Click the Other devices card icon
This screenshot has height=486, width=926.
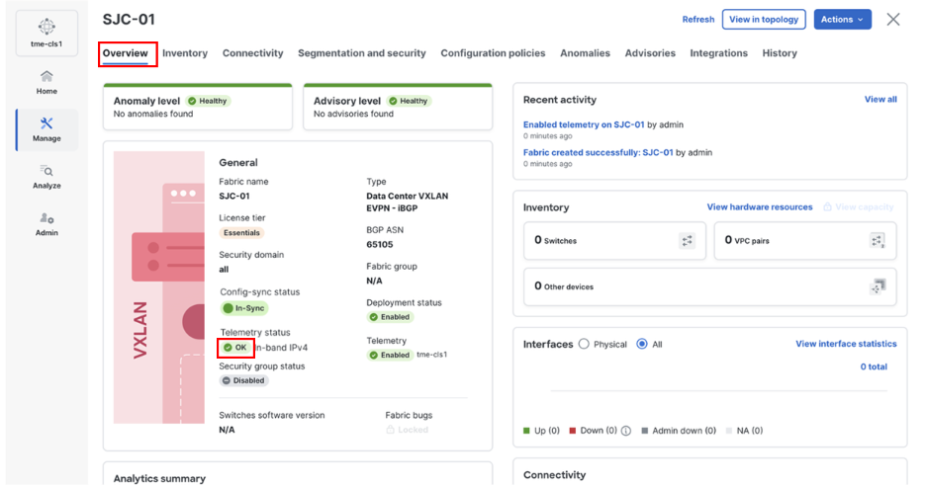tap(877, 286)
